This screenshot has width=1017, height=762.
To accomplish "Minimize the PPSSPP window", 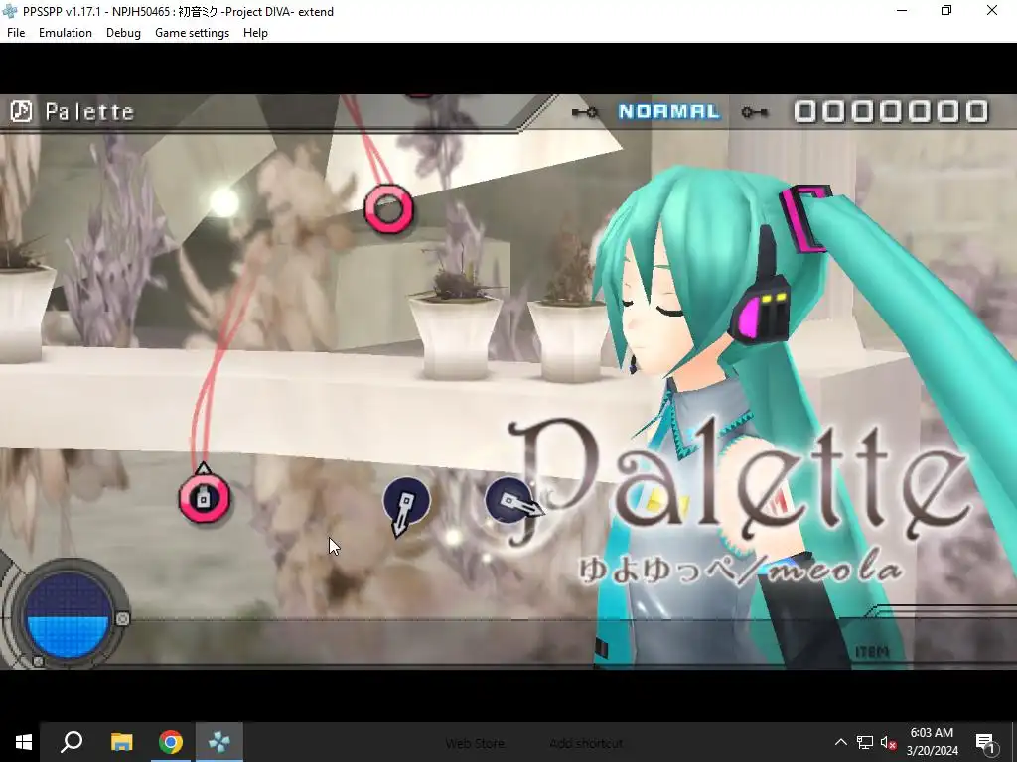I will pos(902,11).
